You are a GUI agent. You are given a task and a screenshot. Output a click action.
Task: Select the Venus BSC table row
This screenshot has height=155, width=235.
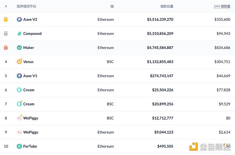117,62
